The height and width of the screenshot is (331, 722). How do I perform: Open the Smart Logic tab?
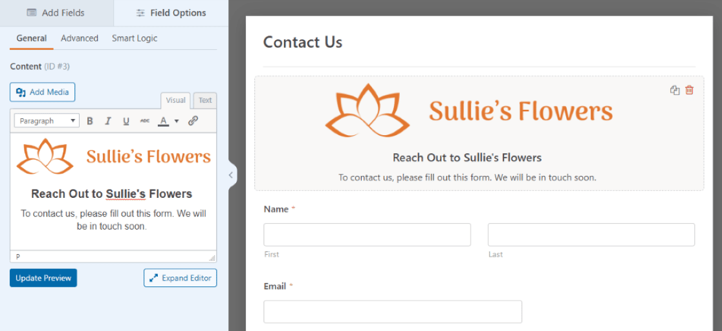tap(135, 38)
